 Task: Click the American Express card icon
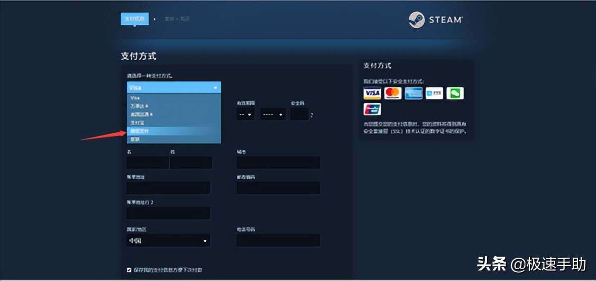(413, 93)
